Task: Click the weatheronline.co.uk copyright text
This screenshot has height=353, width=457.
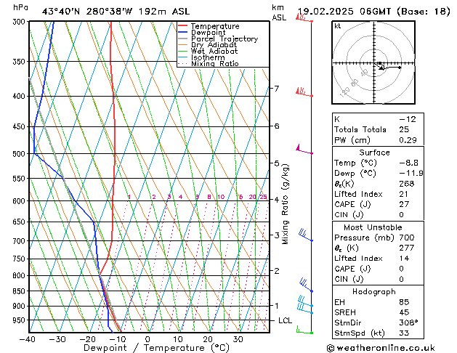Action: pyautogui.click(x=381, y=348)
